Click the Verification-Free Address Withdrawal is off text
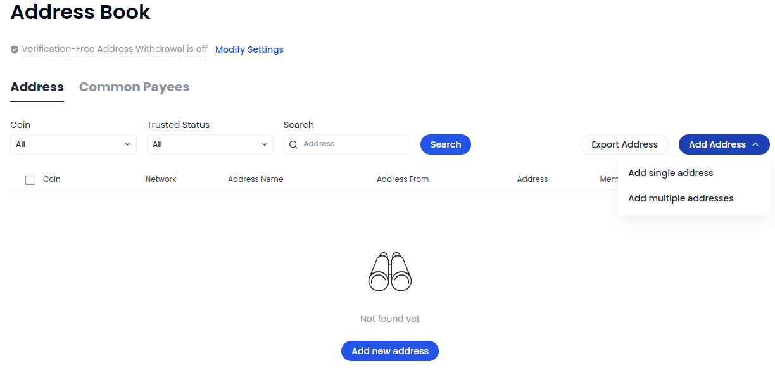The image size is (775, 370). 115,49
